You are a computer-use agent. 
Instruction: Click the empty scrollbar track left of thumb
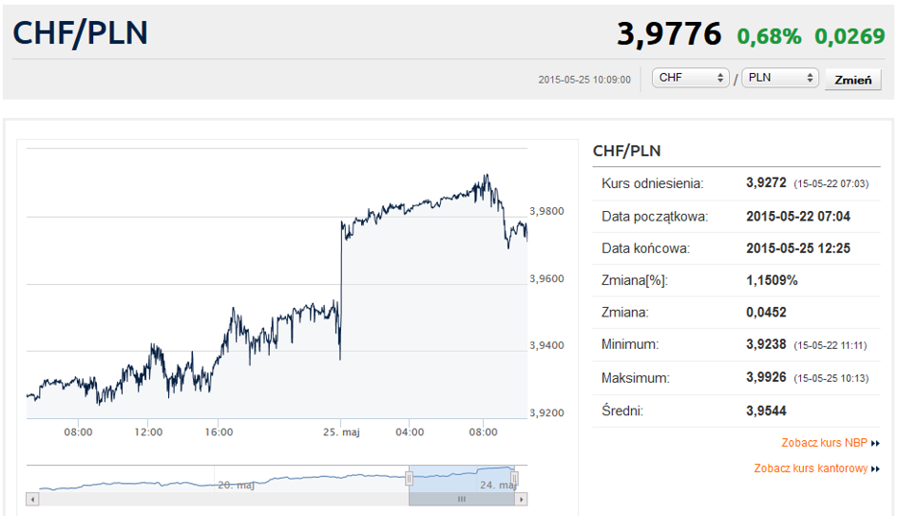(x=219, y=499)
